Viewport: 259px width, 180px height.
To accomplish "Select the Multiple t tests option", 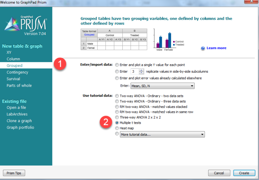I will 117,122.
